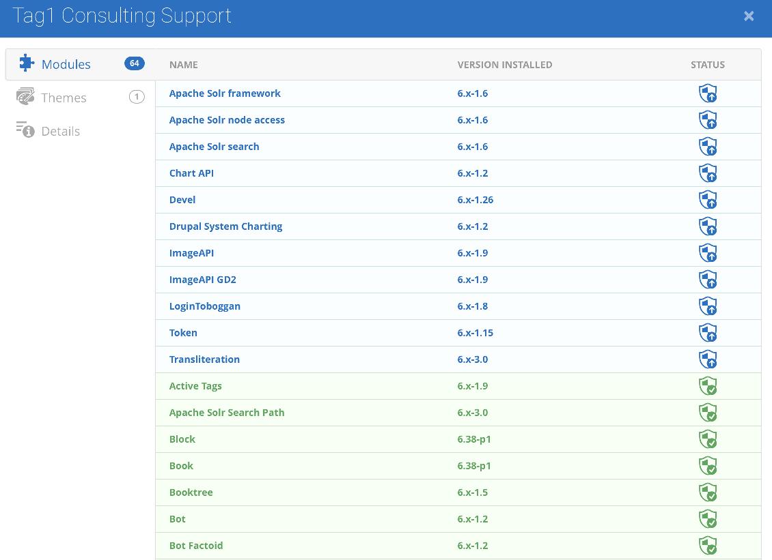Click update shield icon for Apache Solr search

tap(708, 147)
